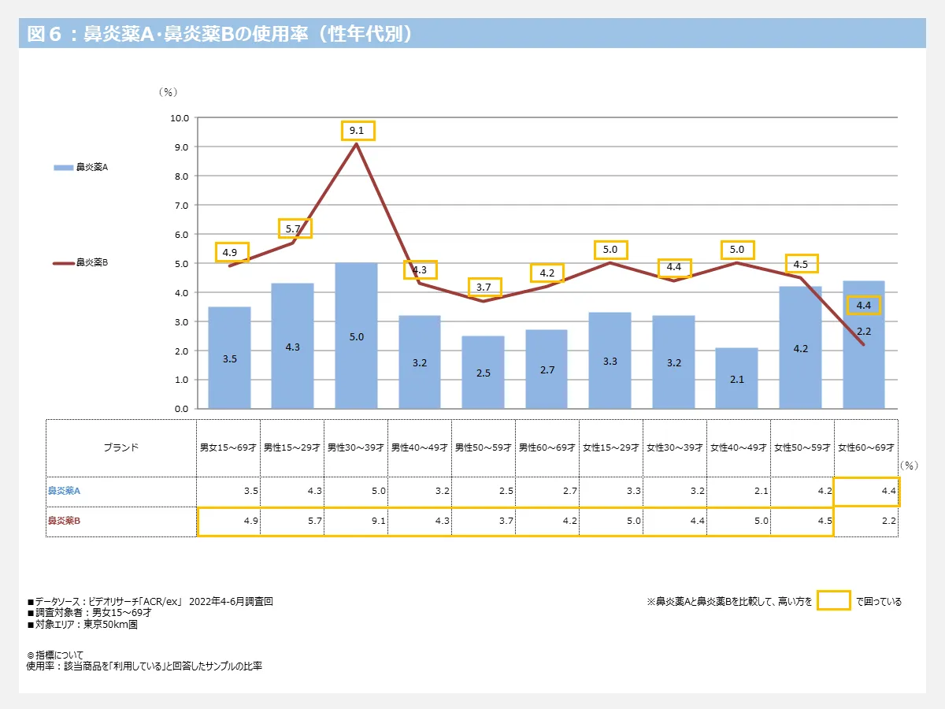Click the boxed 4.9 line data label
The width and height of the screenshot is (945, 709).
(231, 252)
